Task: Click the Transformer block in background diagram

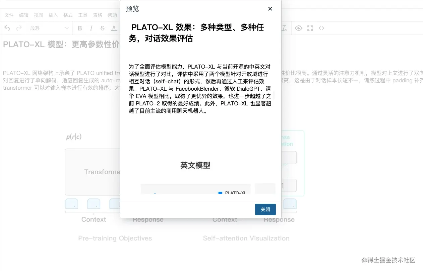Action: point(93,172)
